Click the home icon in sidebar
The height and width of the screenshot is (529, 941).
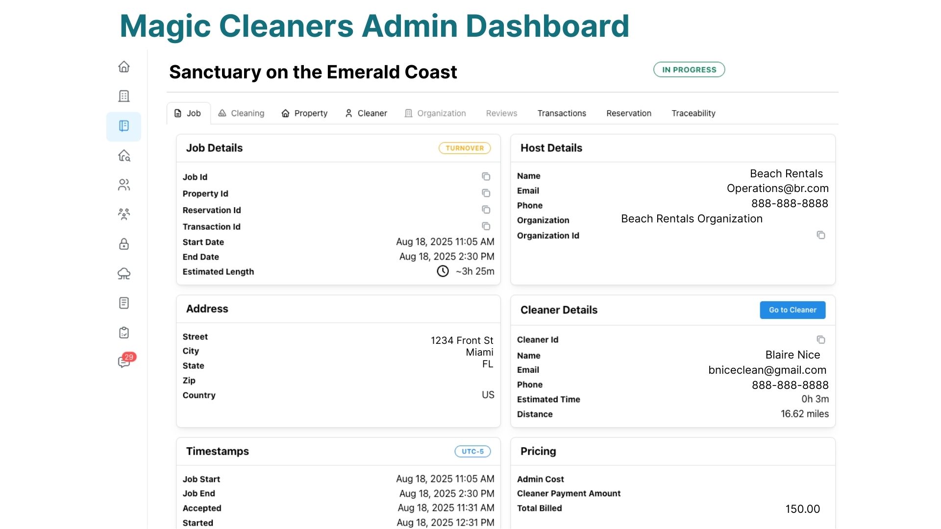coord(124,67)
